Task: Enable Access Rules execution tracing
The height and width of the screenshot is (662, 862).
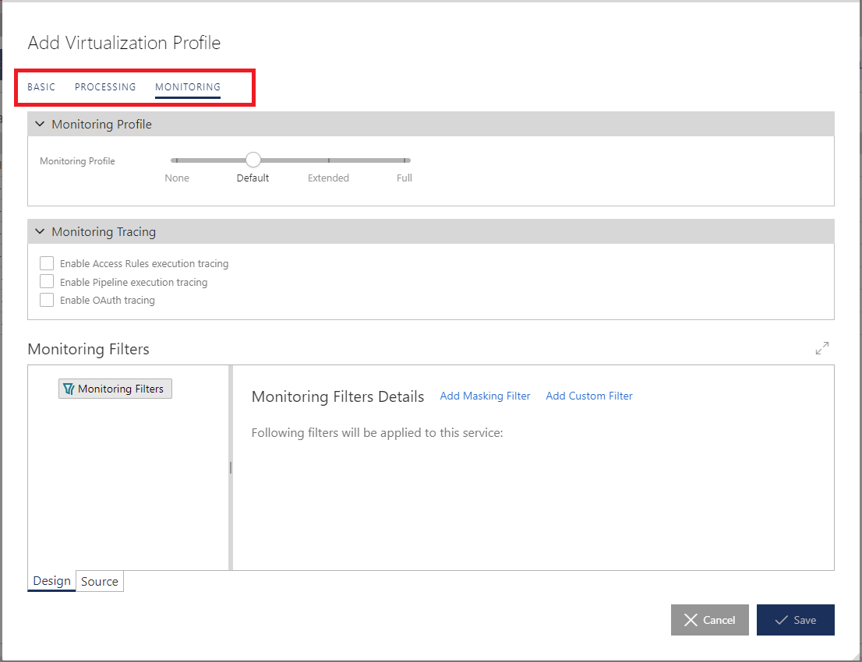Action: [x=46, y=263]
